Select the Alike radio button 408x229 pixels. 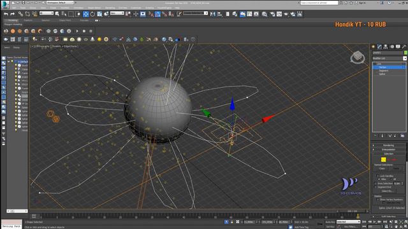point(379,179)
